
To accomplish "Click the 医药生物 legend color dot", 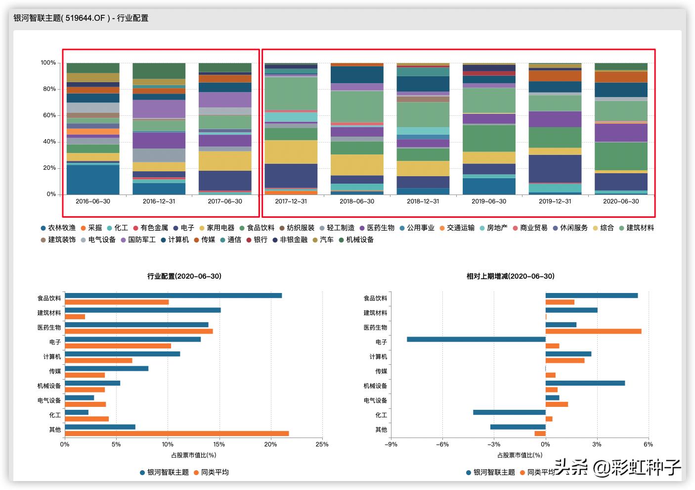I will 362,228.
